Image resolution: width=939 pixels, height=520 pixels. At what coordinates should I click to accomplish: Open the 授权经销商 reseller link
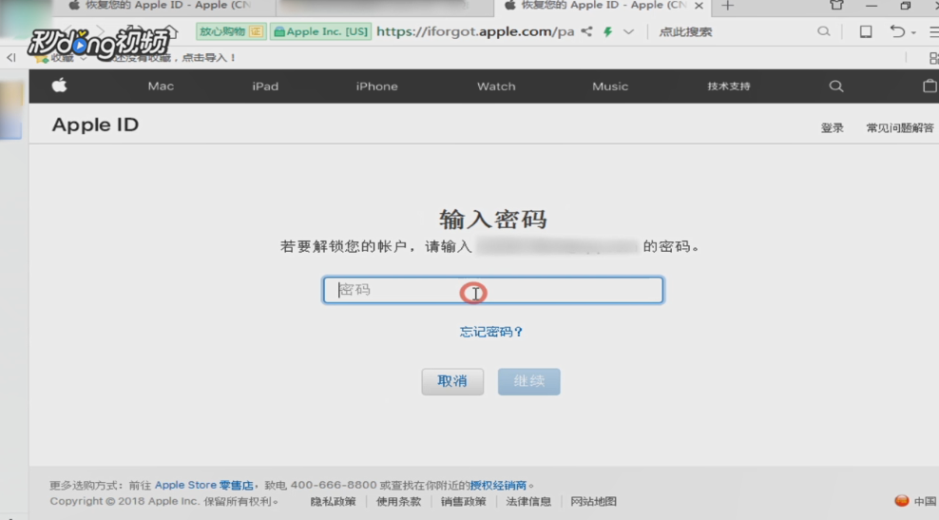coord(498,485)
